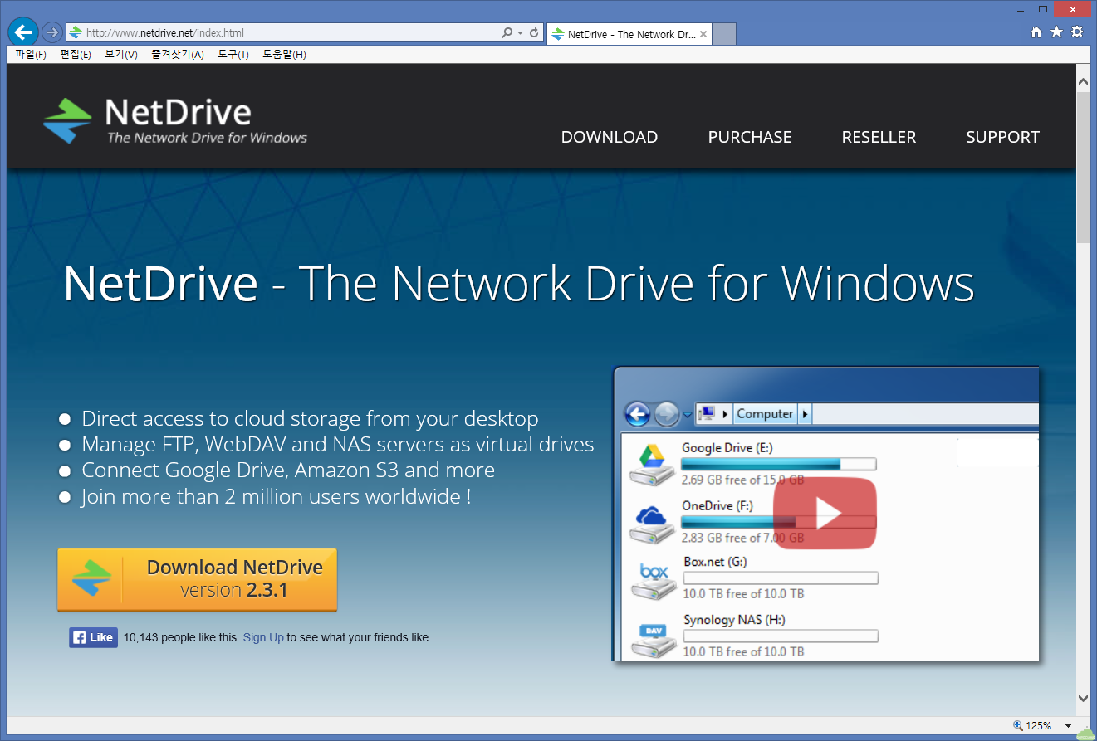Viewport: 1097px width, 741px height.
Task: Click the browser Forward arrow button
Action: point(51,32)
